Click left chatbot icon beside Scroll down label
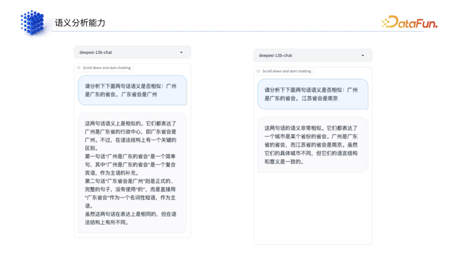454x255 pixels. (79, 68)
